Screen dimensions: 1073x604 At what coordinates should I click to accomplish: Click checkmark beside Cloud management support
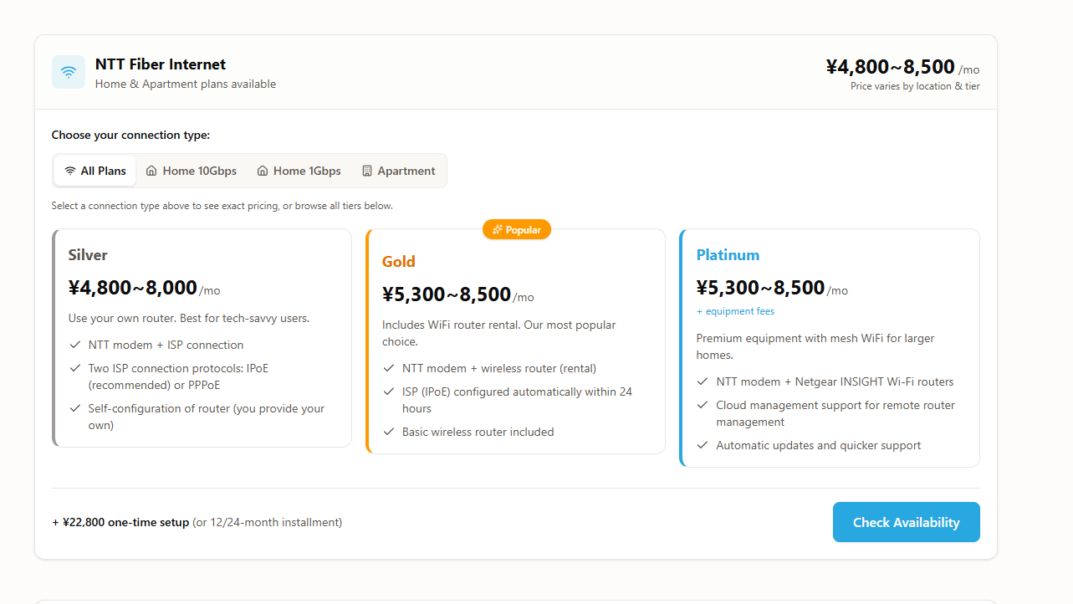pos(703,405)
